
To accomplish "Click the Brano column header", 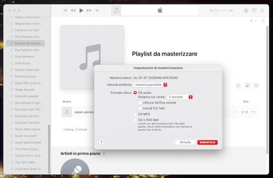I will pyautogui.click(x=67, y=102).
